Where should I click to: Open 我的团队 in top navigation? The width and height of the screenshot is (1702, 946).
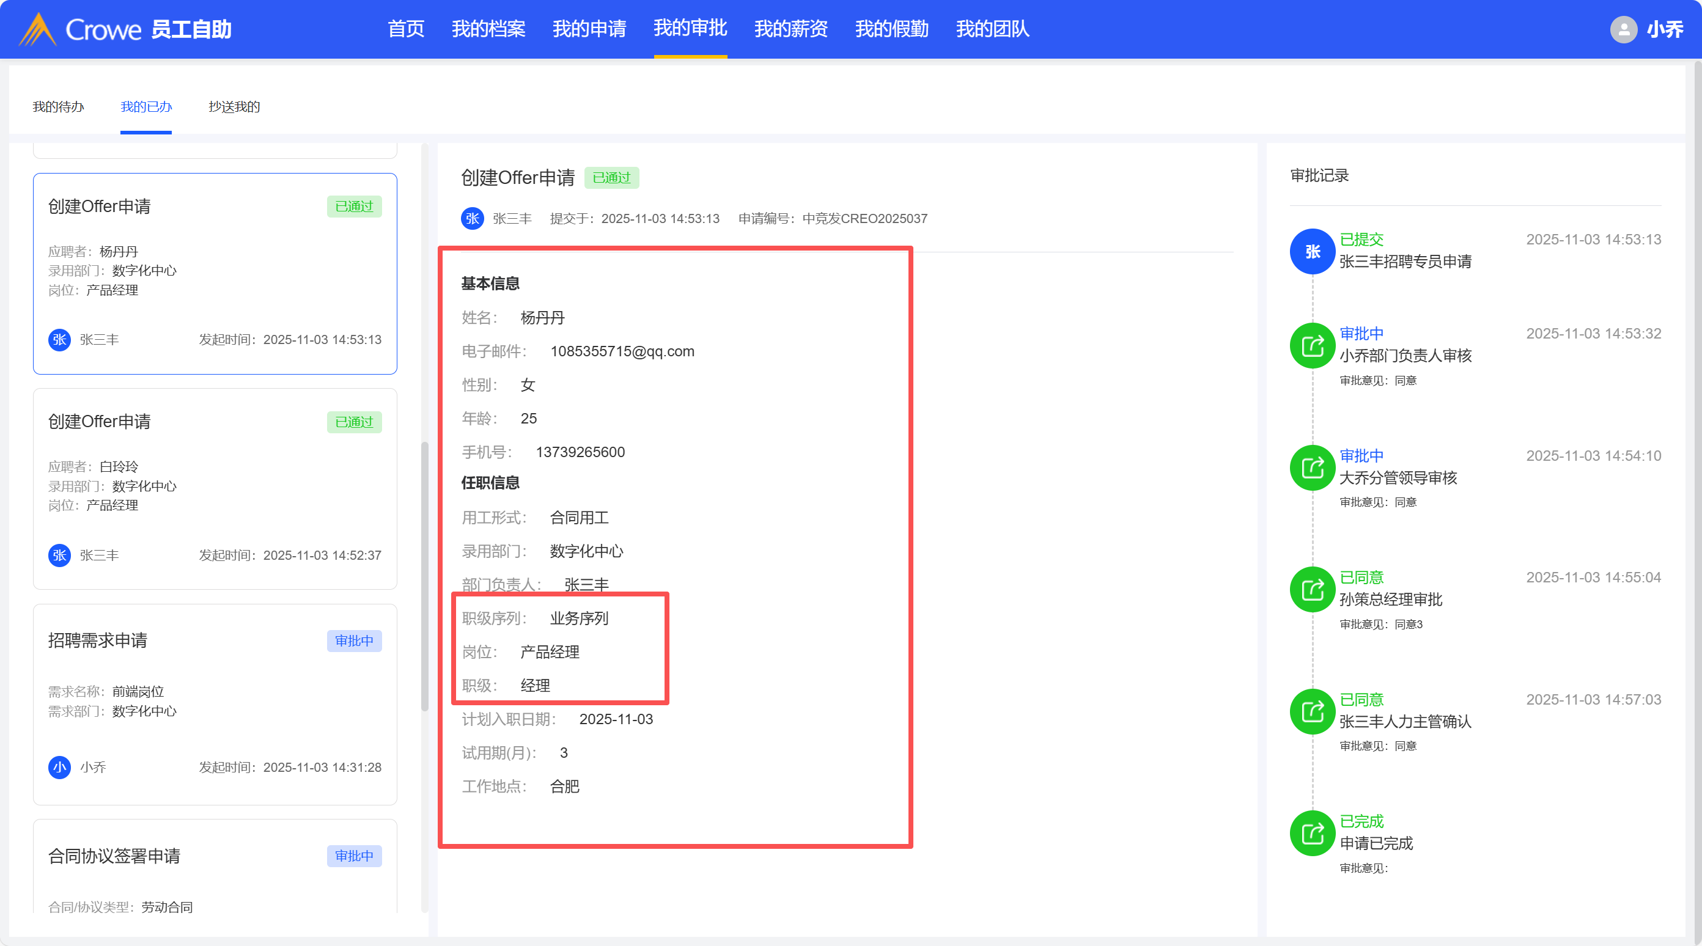coord(992,29)
